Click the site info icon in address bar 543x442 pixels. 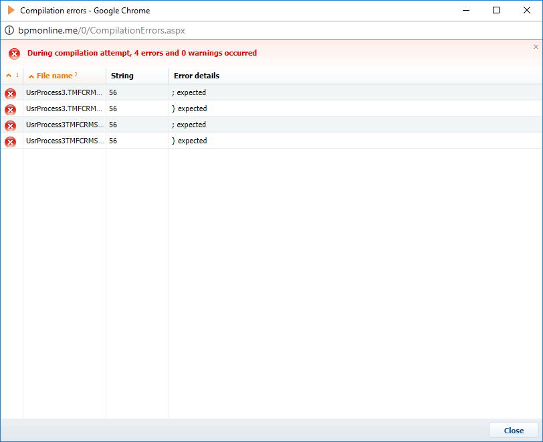pyautogui.click(x=9, y=30)
